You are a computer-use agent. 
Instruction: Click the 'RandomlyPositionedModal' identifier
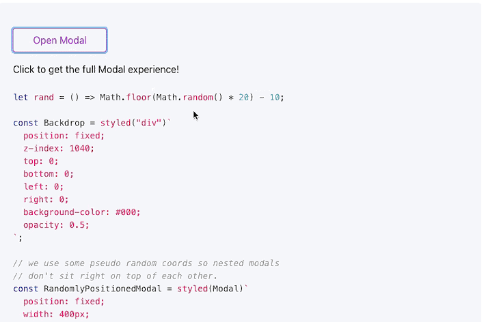coord(103,289)
